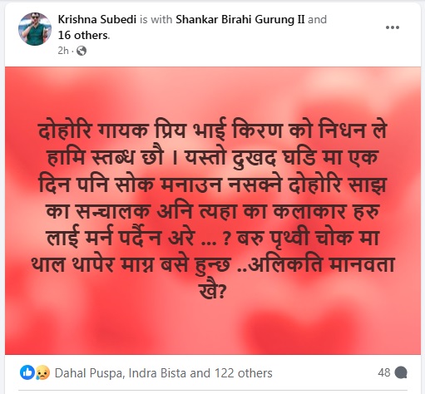Screen dimensions: 425x394
Task: Click the final 'खै?' line in the post
Action: click(213, 292)
